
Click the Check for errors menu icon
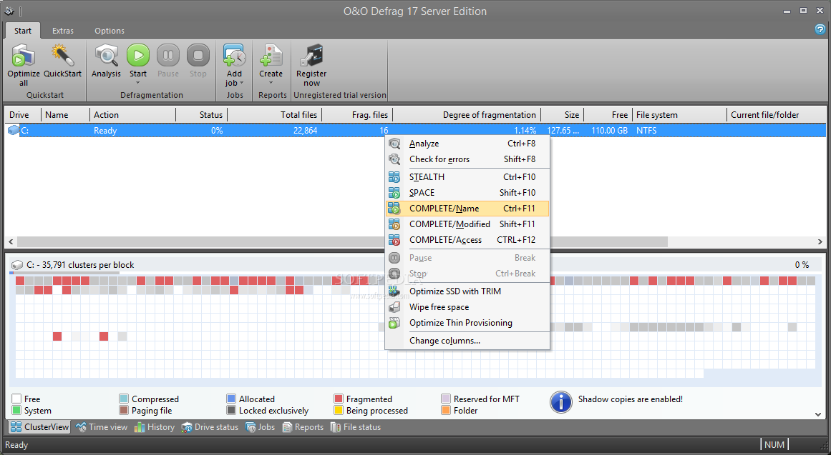(394, 159)
